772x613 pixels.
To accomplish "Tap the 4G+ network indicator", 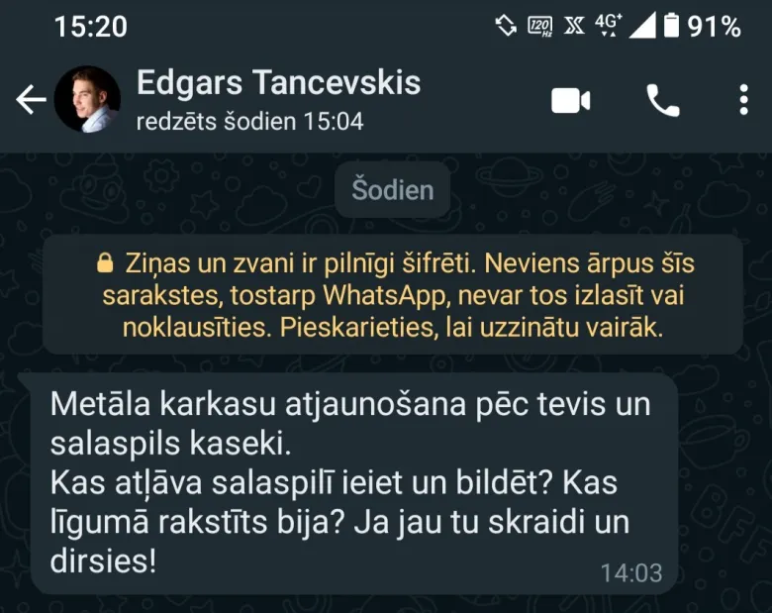I will (x=609, y=25).
